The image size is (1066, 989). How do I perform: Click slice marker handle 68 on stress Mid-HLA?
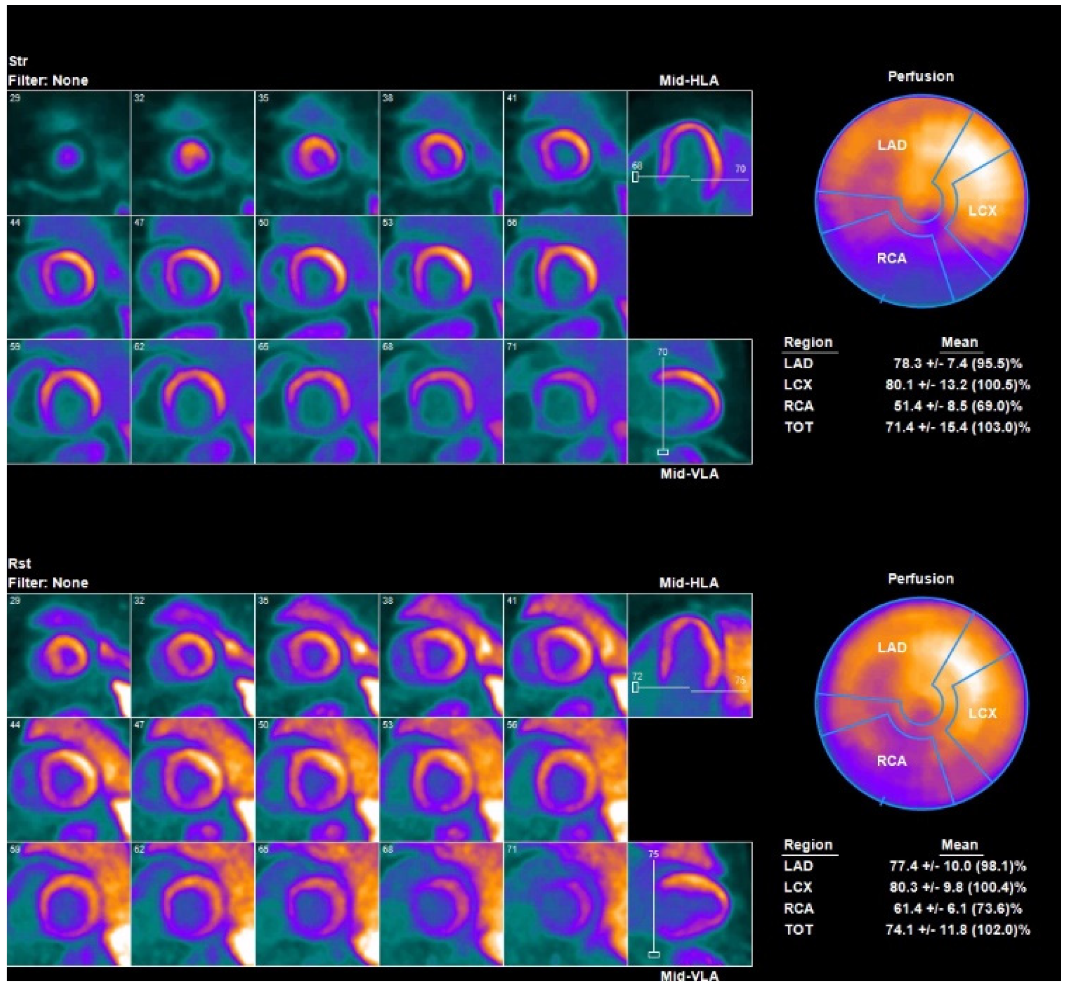pos(635,177)
